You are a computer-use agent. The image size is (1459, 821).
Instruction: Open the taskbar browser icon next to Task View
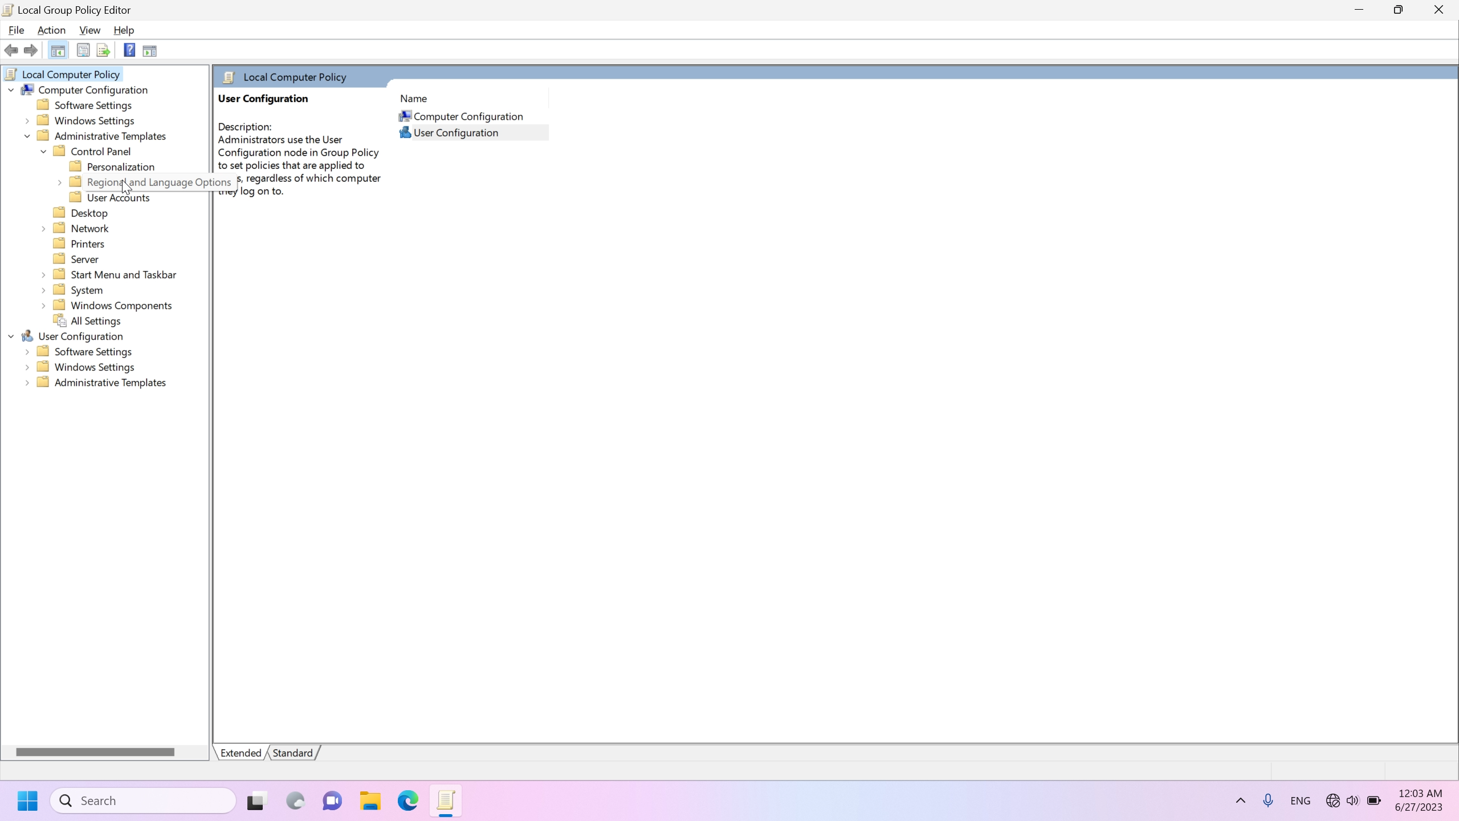295,800
